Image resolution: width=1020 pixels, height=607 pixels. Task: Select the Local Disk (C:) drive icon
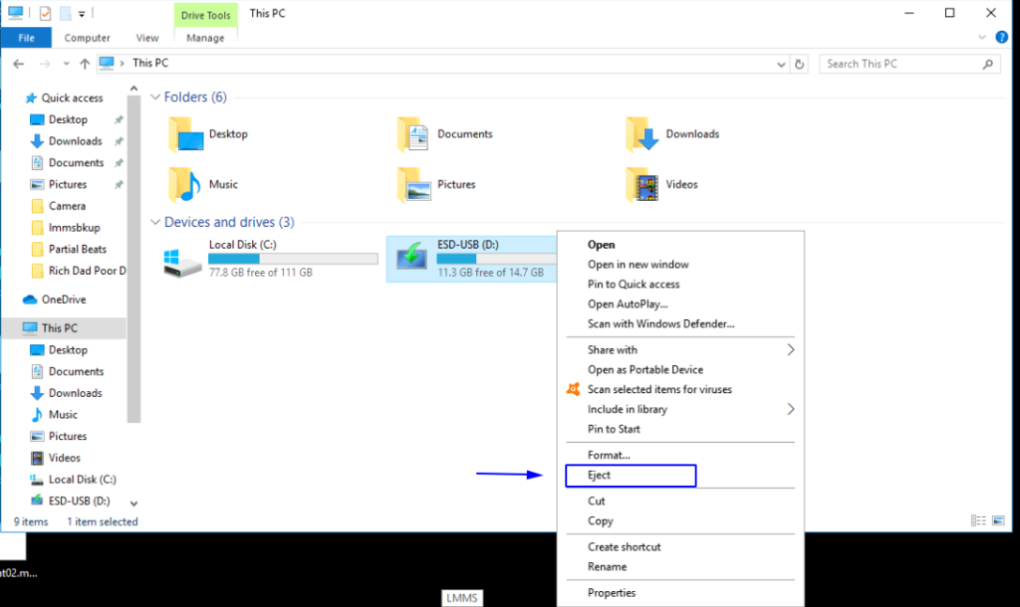[182, 262]
